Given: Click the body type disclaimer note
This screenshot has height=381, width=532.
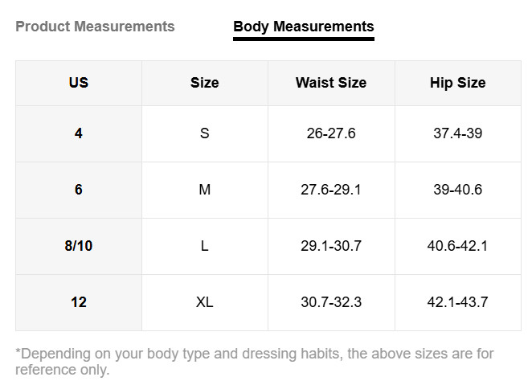Looking at the screenshot, I should point(255,362).
